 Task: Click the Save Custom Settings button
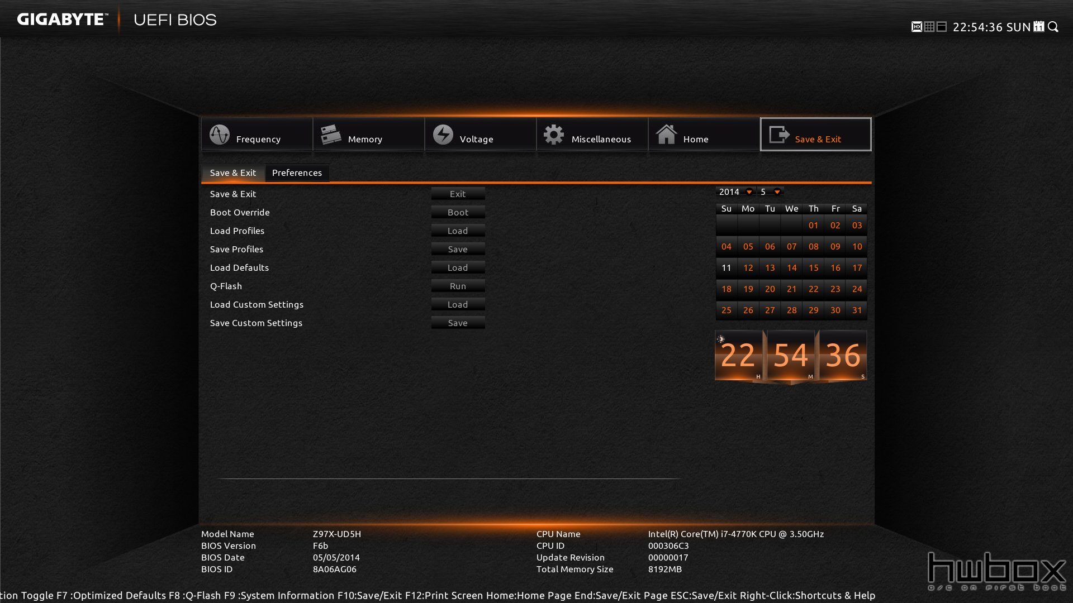458,323
